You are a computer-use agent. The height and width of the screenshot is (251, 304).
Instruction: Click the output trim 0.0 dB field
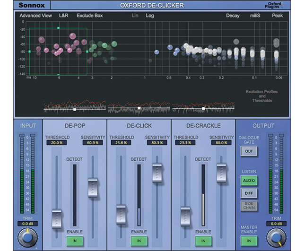click(x=276, y=224)
